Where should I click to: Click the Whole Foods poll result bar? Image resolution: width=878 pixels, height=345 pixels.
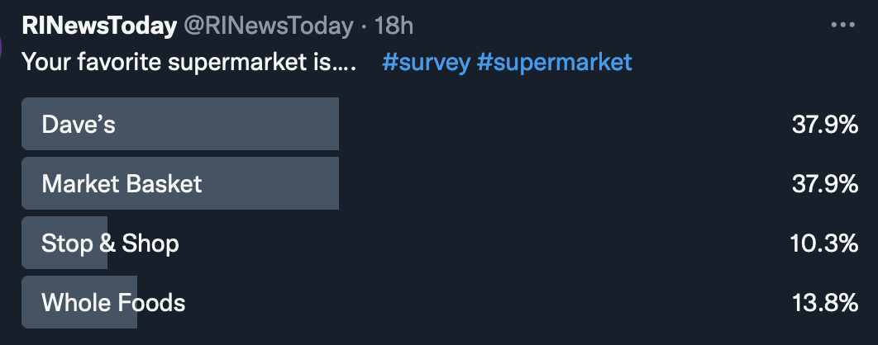click(x=31, y=302)
